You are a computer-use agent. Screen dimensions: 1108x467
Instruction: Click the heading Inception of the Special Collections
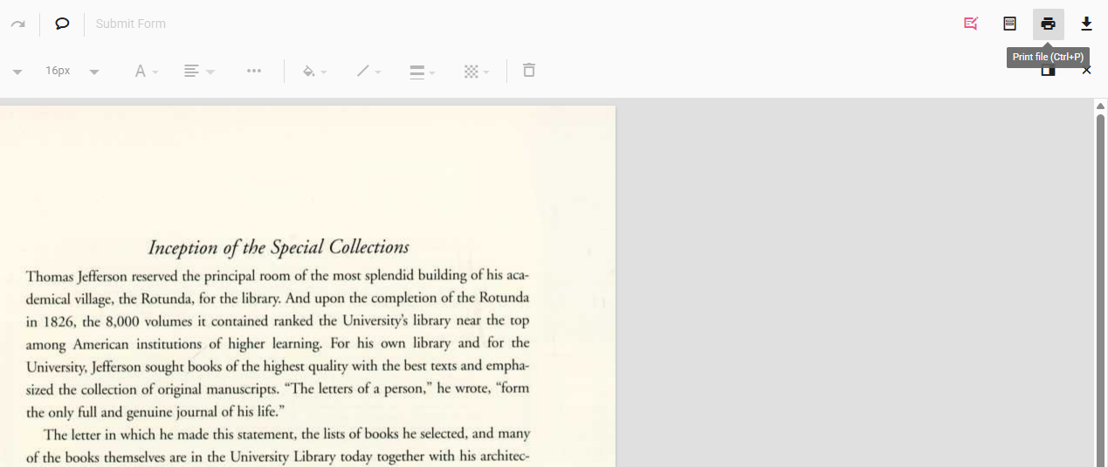(x=279, y=247)
